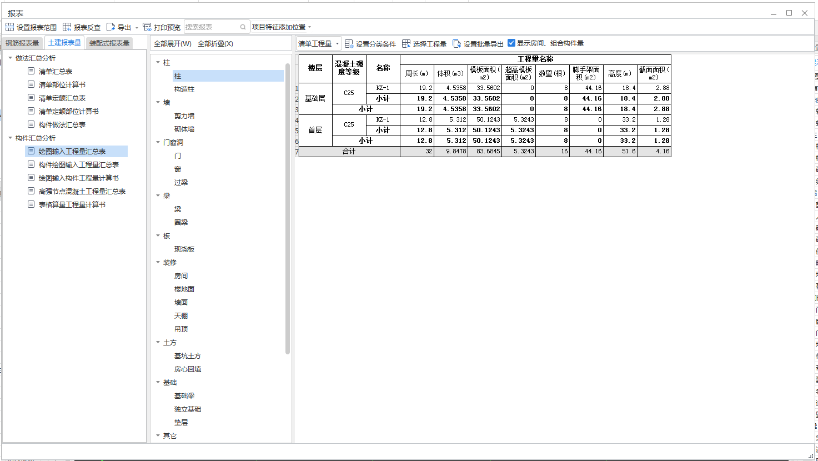The height and width of the screenshot is (461, 818).
Task: Click the 基础层 floor cell
Action: tap(315, 98)
